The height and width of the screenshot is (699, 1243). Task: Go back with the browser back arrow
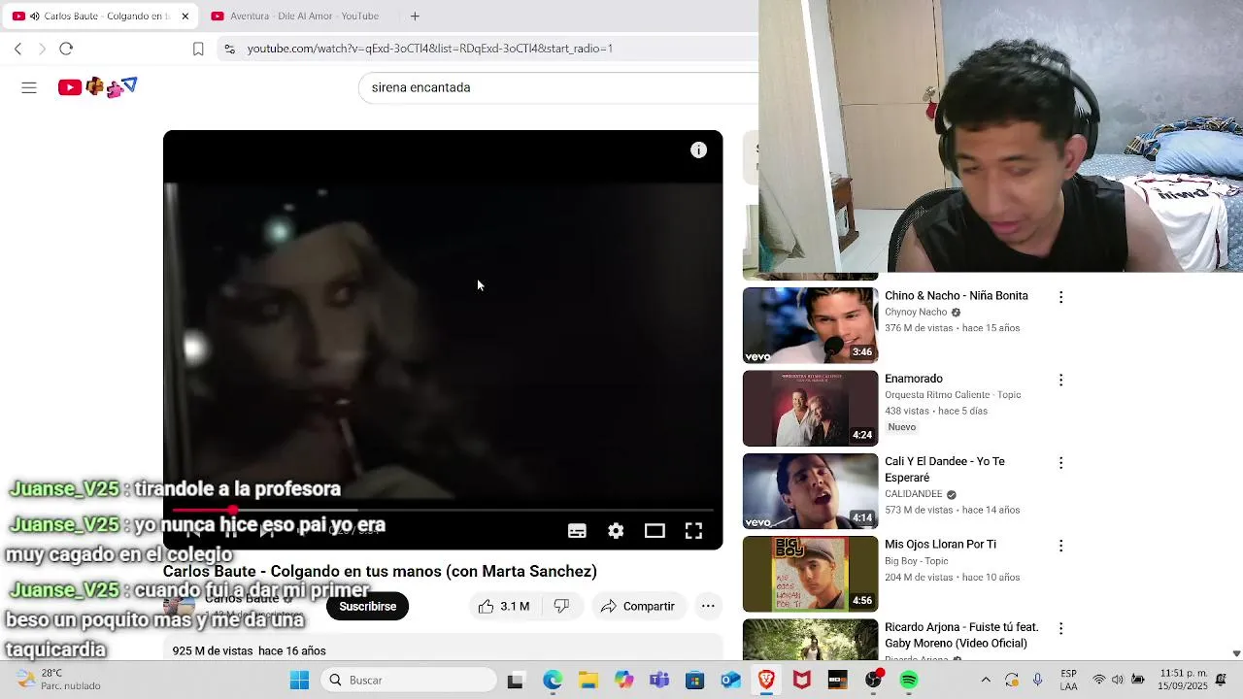(17, 49)
